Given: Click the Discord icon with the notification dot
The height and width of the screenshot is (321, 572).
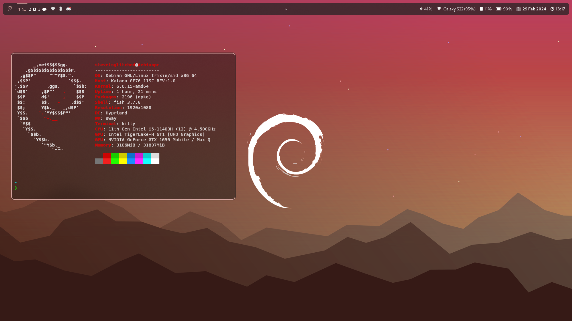Looking at the screenshot, I should point(69,9).
